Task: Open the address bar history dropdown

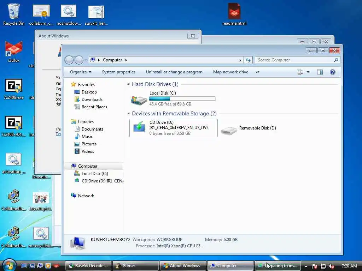Action: point(240,60)
